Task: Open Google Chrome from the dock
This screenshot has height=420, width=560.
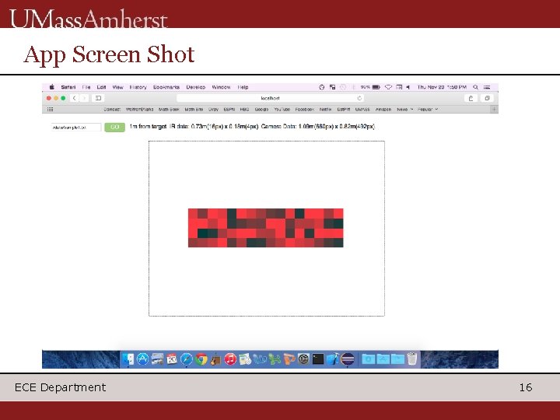Action: tap(201, 359)
